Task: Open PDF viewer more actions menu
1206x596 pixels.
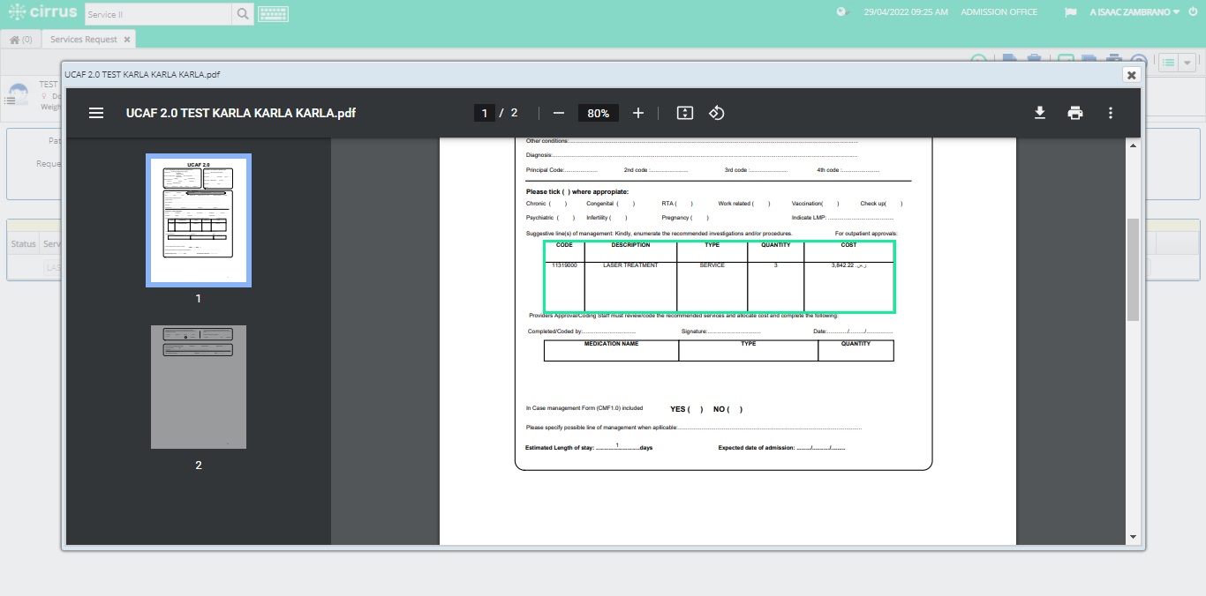Action: click(x=1111, y=113)
